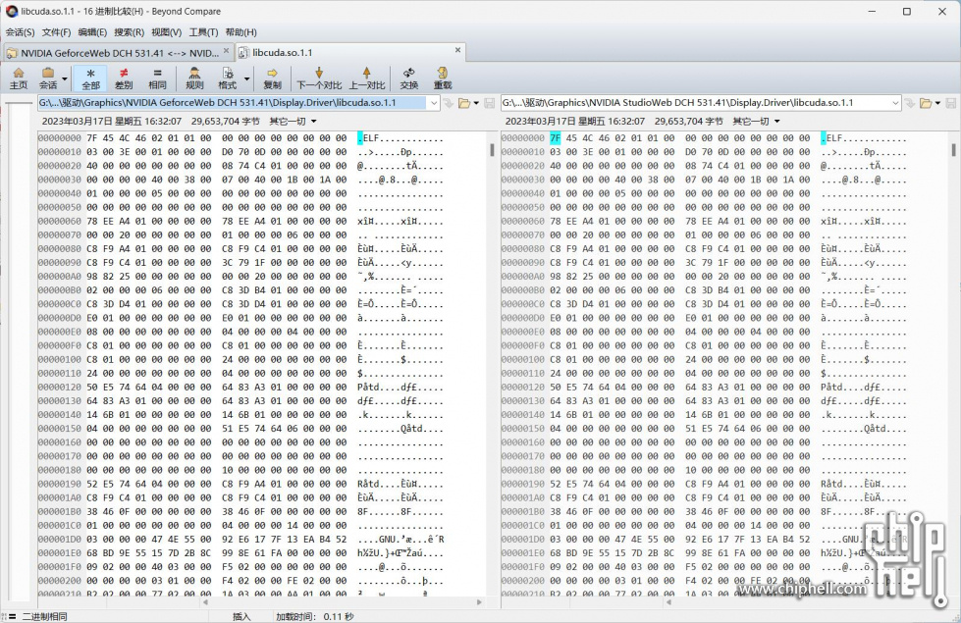The height and width of the screenshot is (623, 961).
Task: Open the 视图(V) menu
Action: click(x=166, y=32)
